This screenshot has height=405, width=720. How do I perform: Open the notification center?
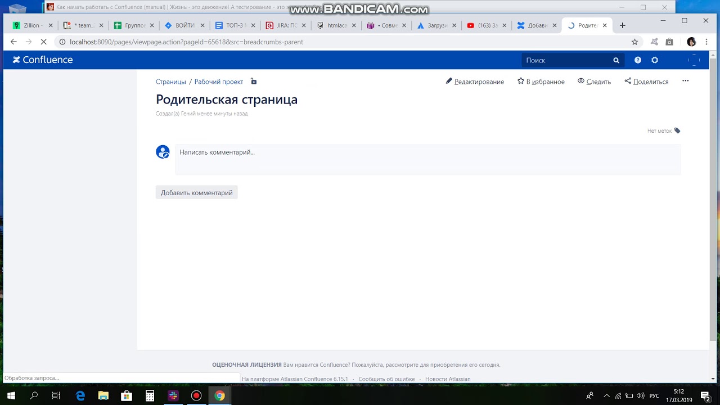(705, 395)
